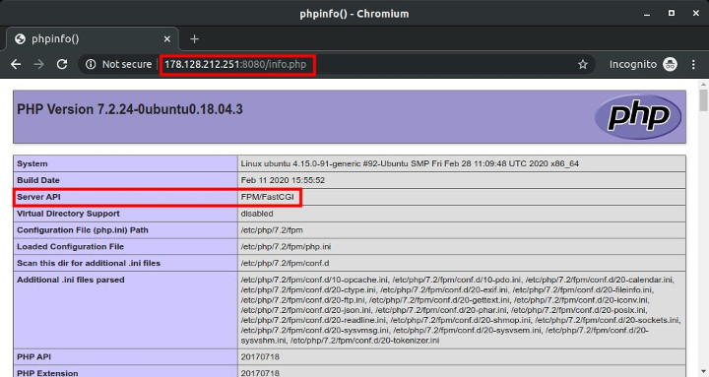Click the Server API label
The width and height of the screenshot is (709, 377).
click(x=38, y=197)
